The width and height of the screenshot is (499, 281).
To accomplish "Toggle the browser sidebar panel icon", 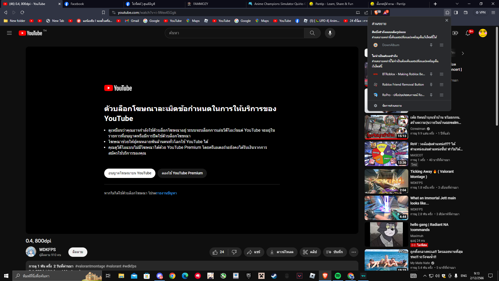I will [456, 12].
